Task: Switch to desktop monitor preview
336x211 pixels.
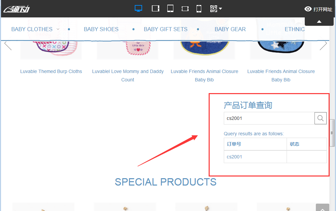Action: pyautogui.click(x=138, y=9)
